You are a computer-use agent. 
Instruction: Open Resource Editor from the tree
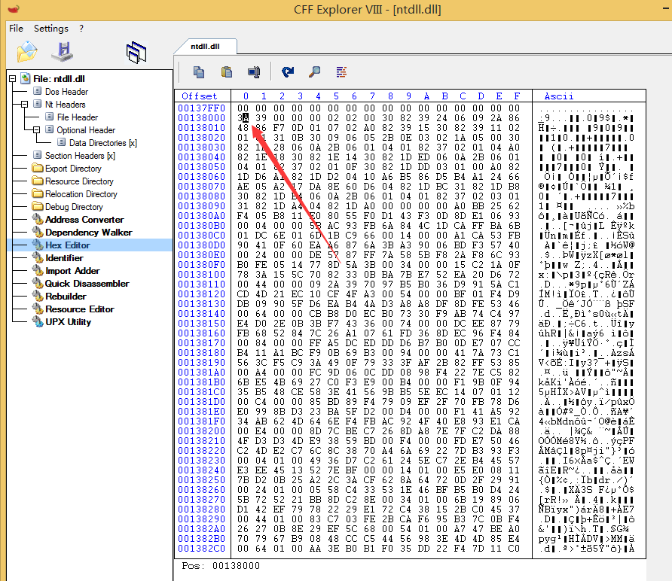click(80, 309)
